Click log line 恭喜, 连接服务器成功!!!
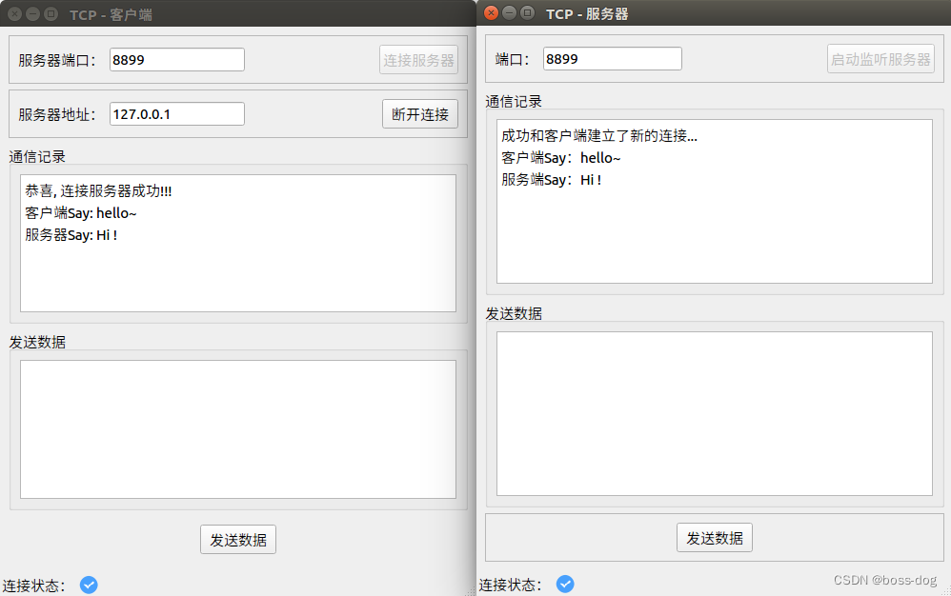The width and height of the screenshot is (951, 596). 98,191
